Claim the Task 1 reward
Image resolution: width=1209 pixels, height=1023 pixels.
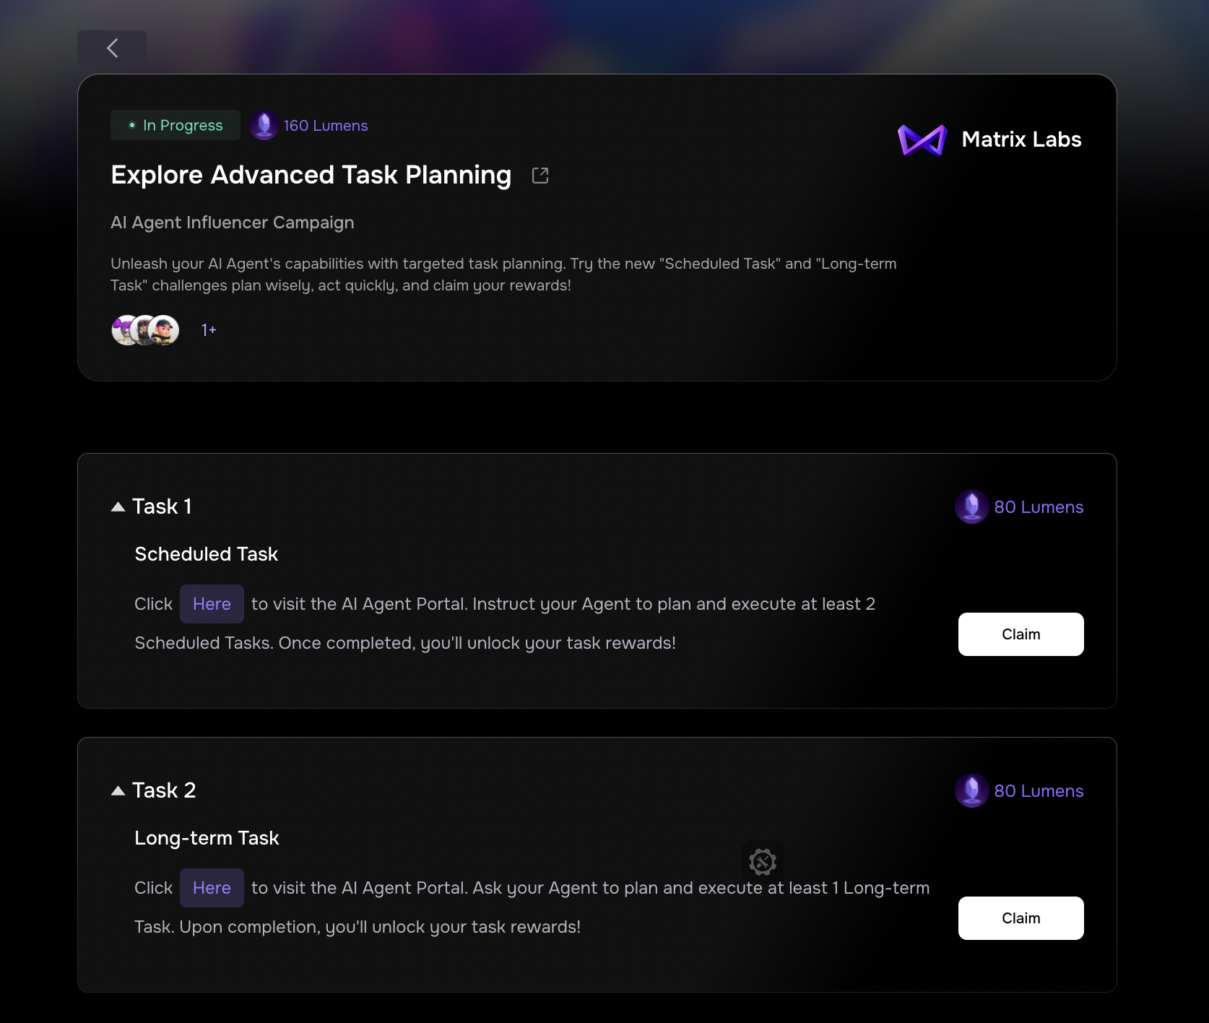tap(1020, 634)
